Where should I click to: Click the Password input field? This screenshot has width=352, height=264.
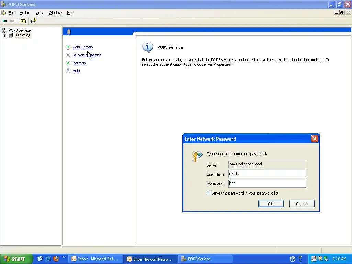(267, 184)
